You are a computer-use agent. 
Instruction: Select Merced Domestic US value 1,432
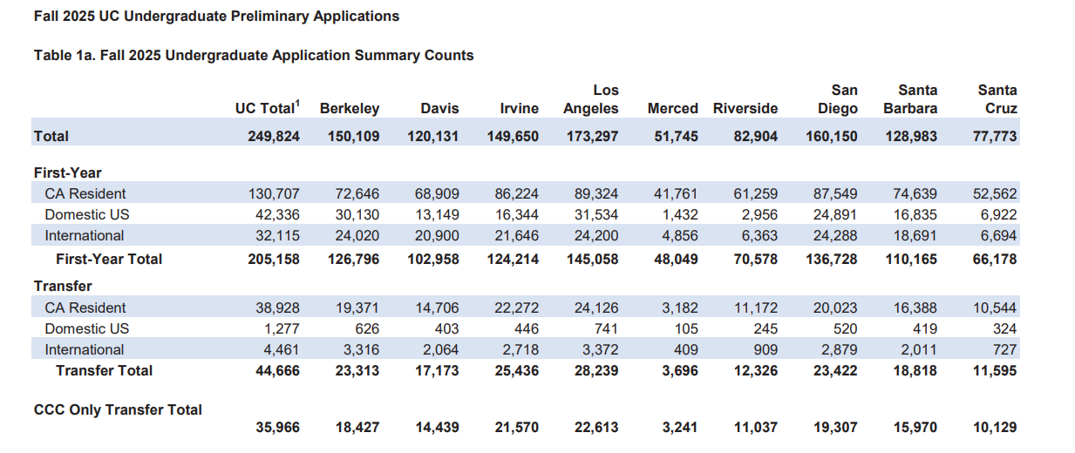pyautogui.click(x=680, y=215)
